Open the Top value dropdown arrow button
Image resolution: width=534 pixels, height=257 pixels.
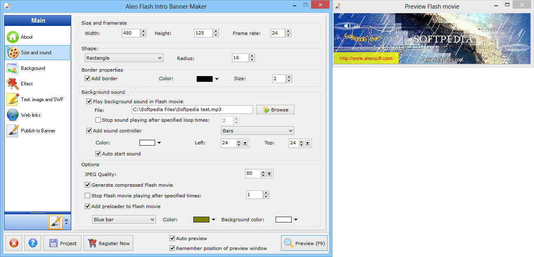point(308,143)
